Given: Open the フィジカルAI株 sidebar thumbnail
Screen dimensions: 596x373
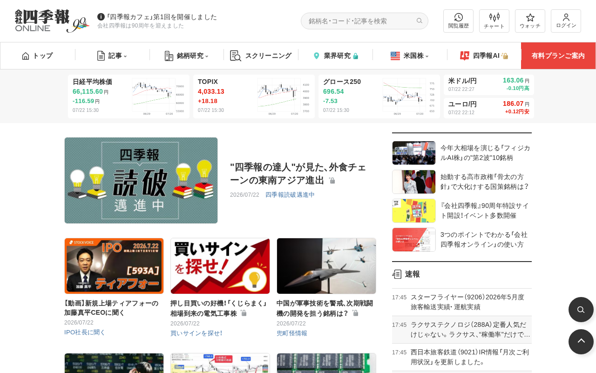Looking at the screenshot, I should pyautogui.click(x=414, y=153).
